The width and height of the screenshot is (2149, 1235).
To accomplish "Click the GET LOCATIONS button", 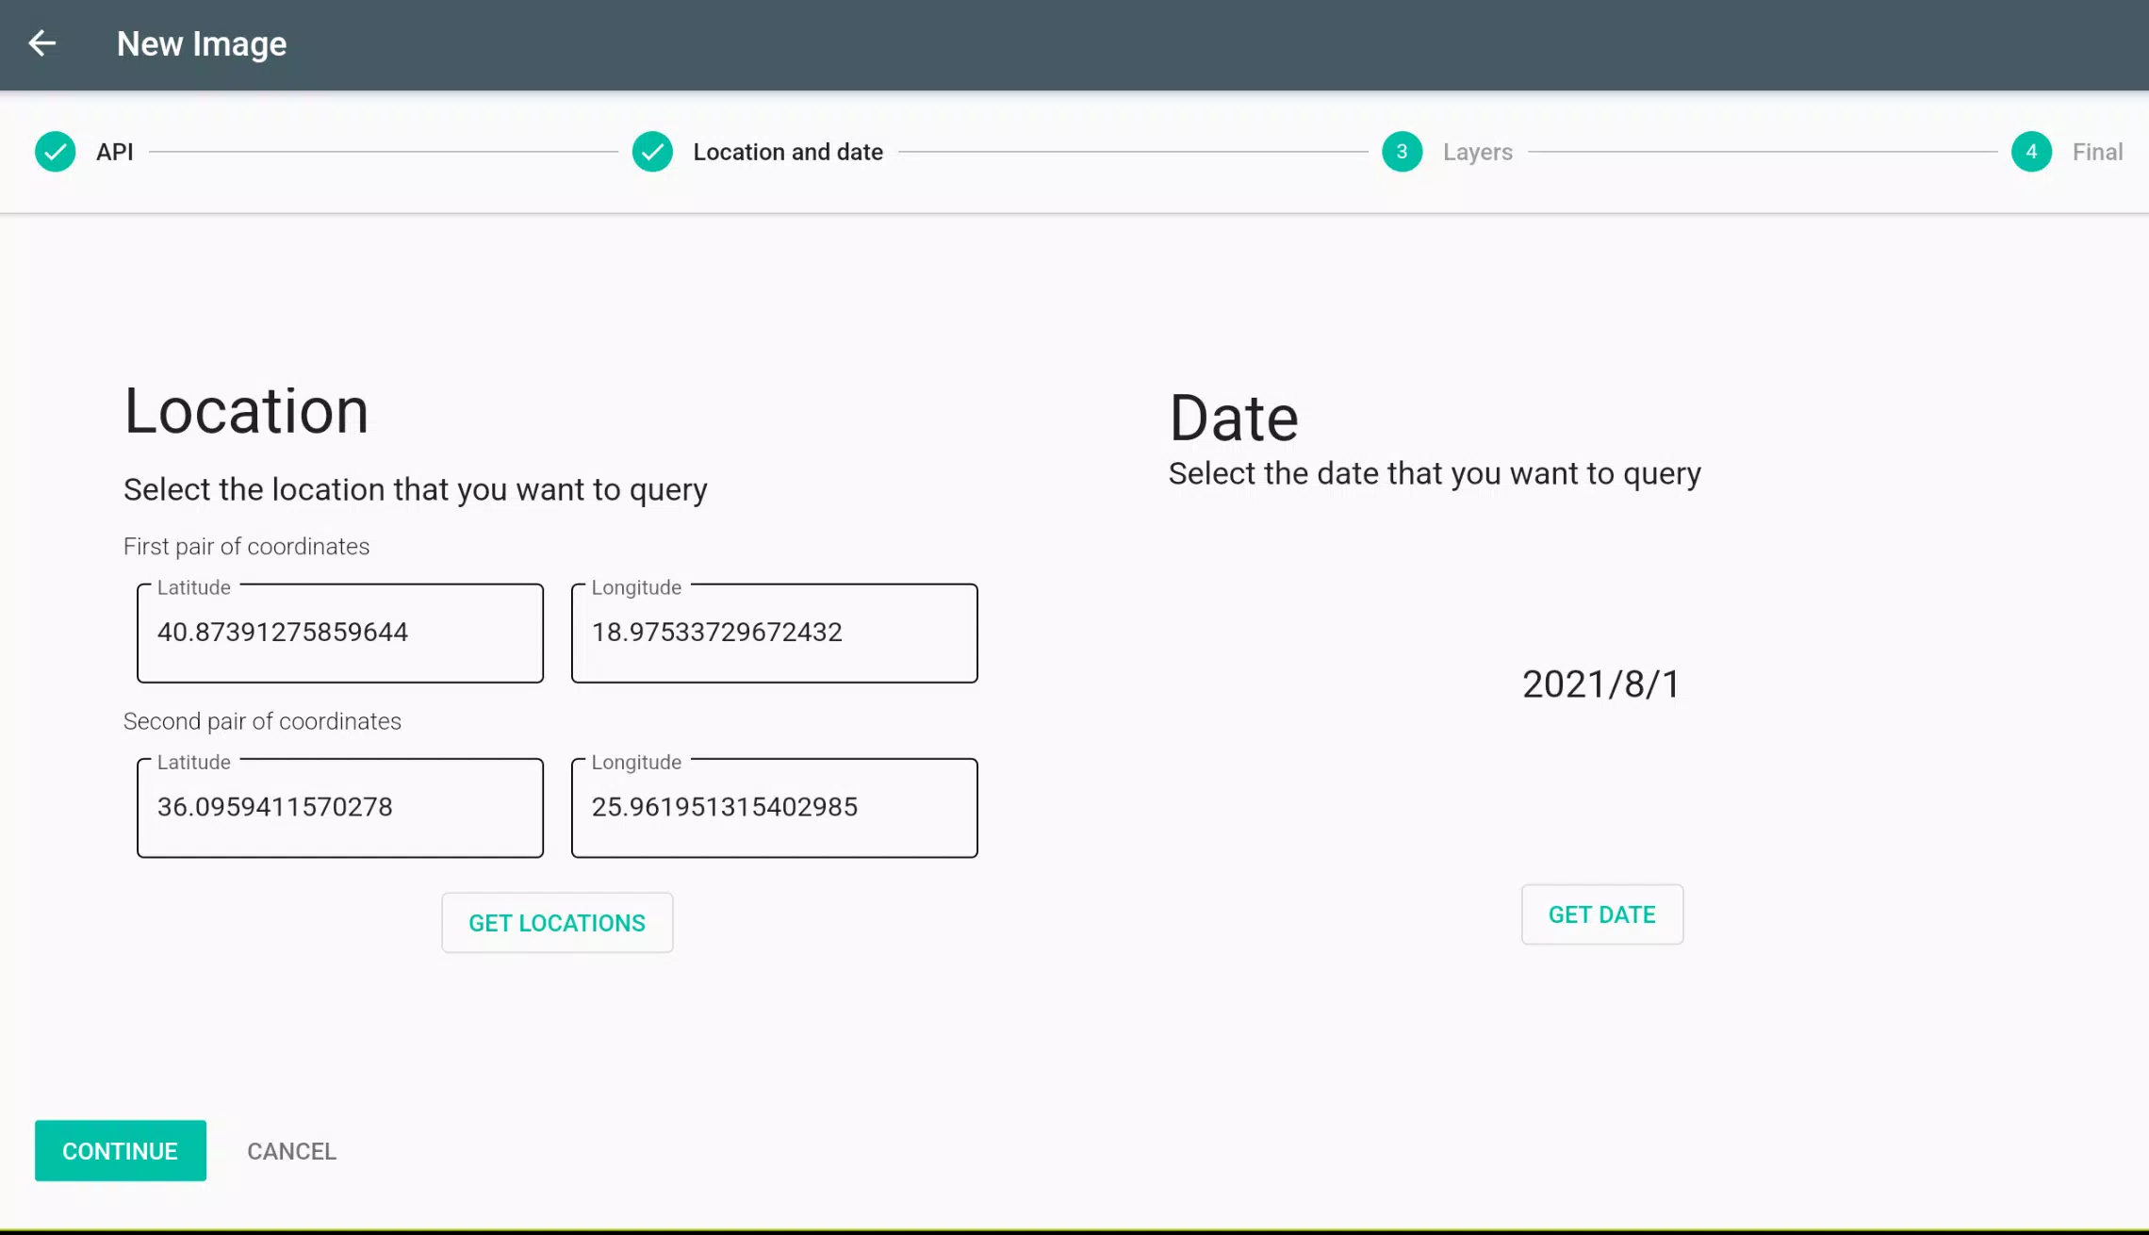I will (x=557, y=923).
